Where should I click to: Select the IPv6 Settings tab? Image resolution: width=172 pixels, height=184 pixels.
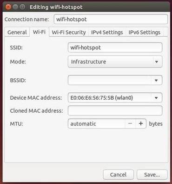(x=145, y=32)
